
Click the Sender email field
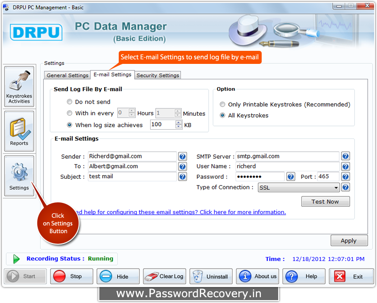point(132,156)
